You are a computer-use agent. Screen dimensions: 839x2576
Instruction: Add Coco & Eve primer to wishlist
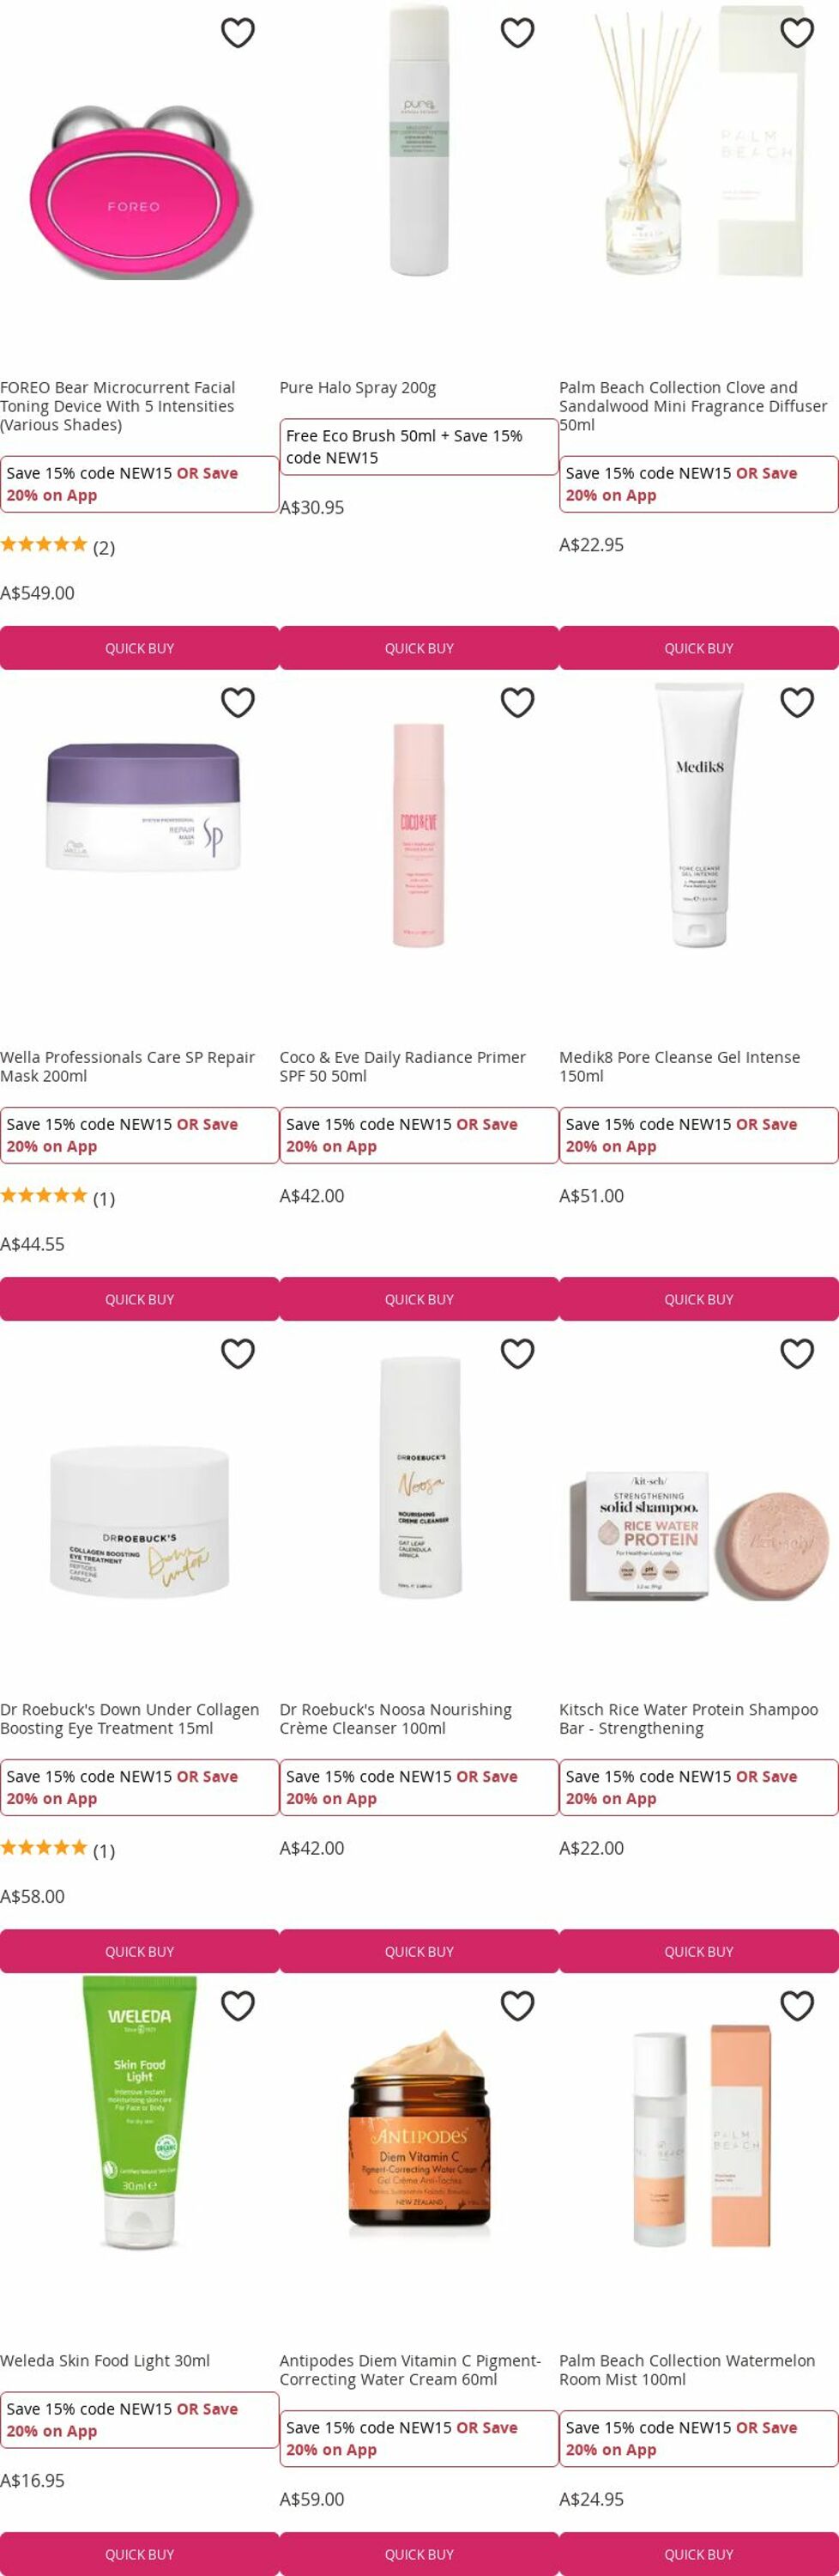pyautogui.click(x=517, y=703)
